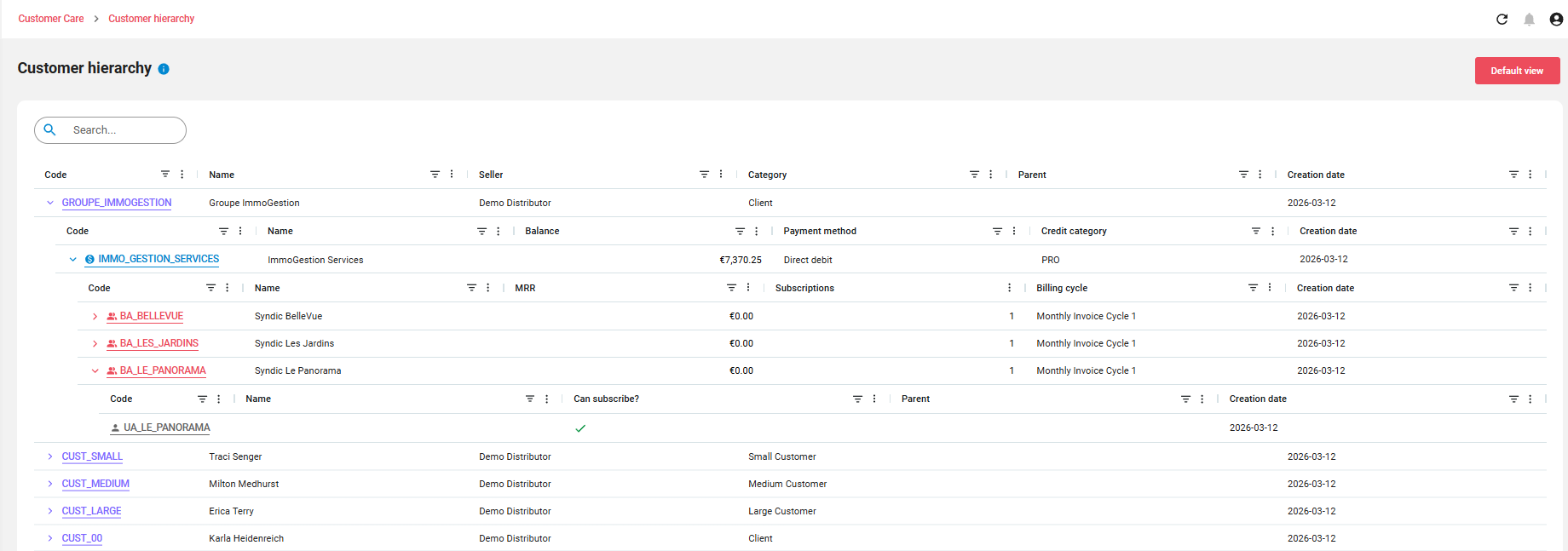
Task: Expand the BA_BELLEVUE row
Action: pos(95,316)
